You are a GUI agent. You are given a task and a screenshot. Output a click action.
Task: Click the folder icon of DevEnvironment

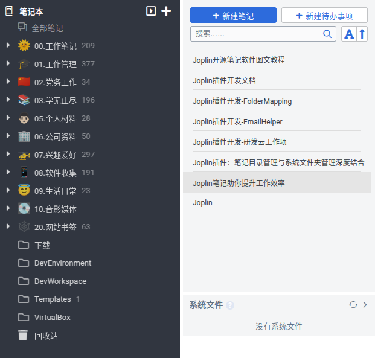tap(24, 263)
